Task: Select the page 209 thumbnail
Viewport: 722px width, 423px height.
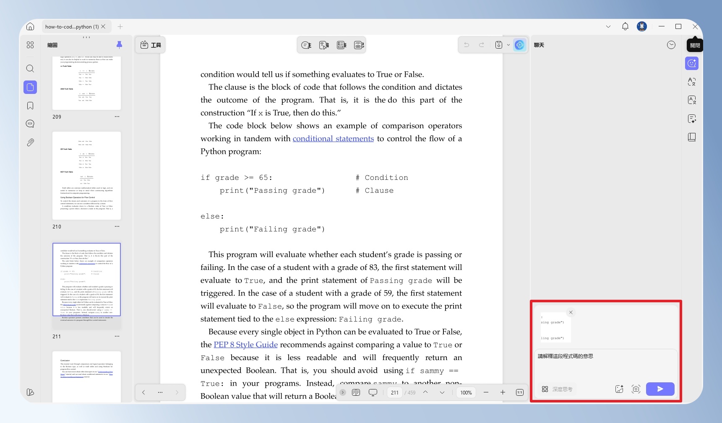Action: [x=86, y=83]
